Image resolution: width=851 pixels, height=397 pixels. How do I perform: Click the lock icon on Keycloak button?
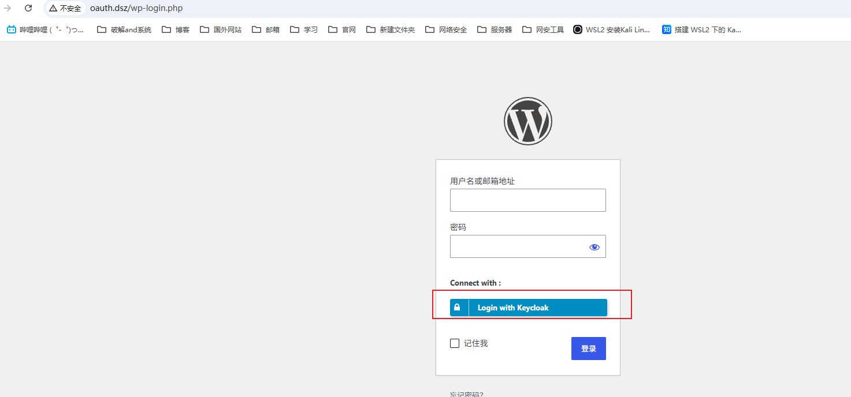[457, 308]
